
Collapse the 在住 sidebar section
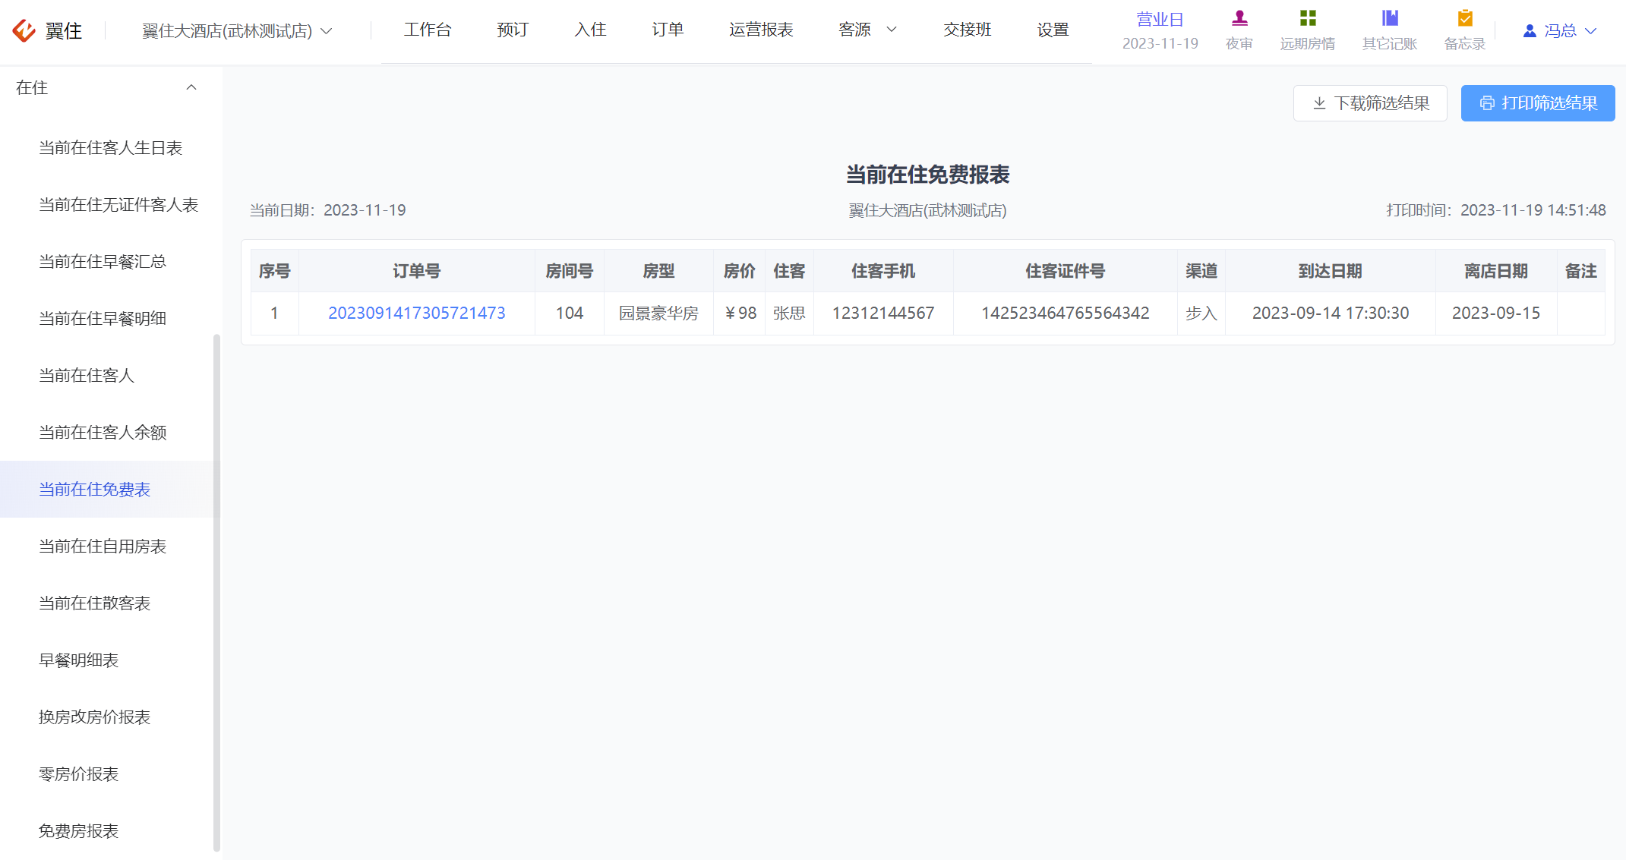[x=191, y=87]
